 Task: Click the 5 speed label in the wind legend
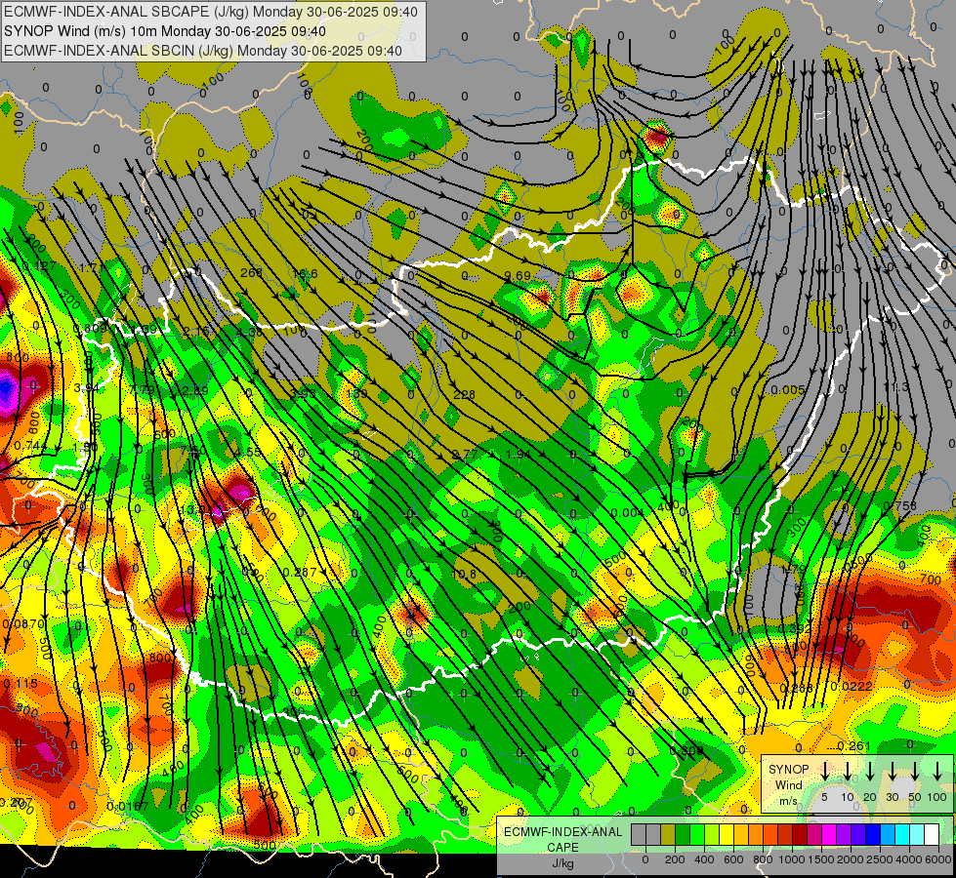pos(824,797)
